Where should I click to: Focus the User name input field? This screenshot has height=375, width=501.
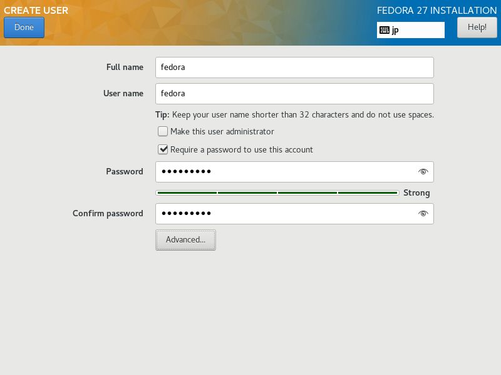click(x=294, y=94)
